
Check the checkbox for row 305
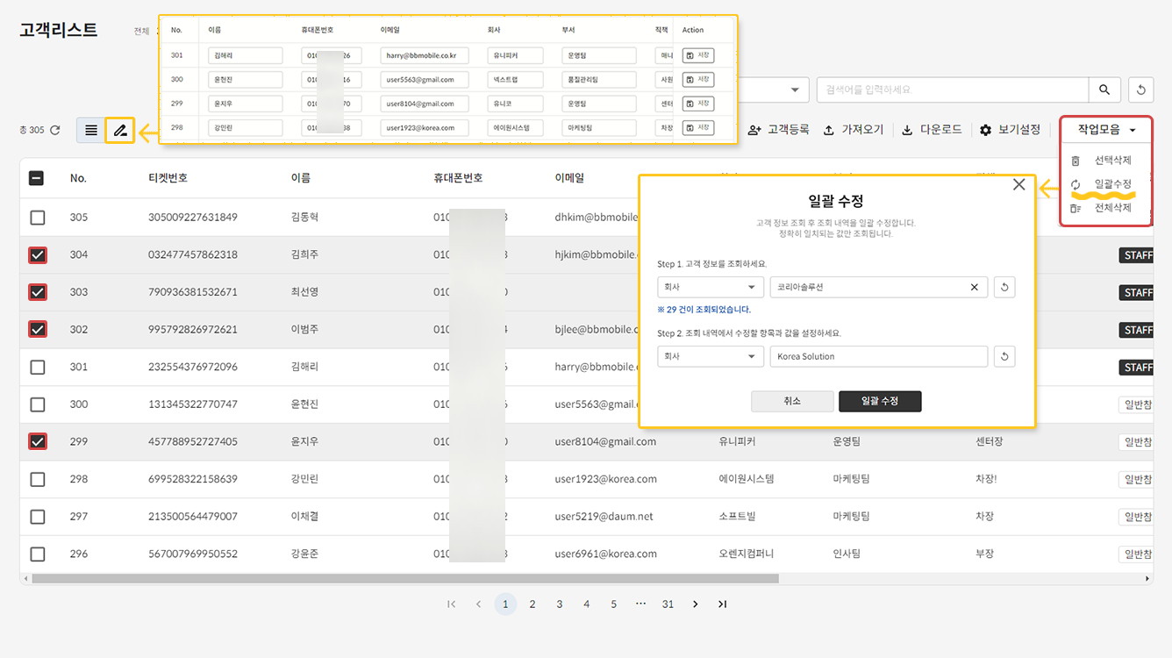38,218
